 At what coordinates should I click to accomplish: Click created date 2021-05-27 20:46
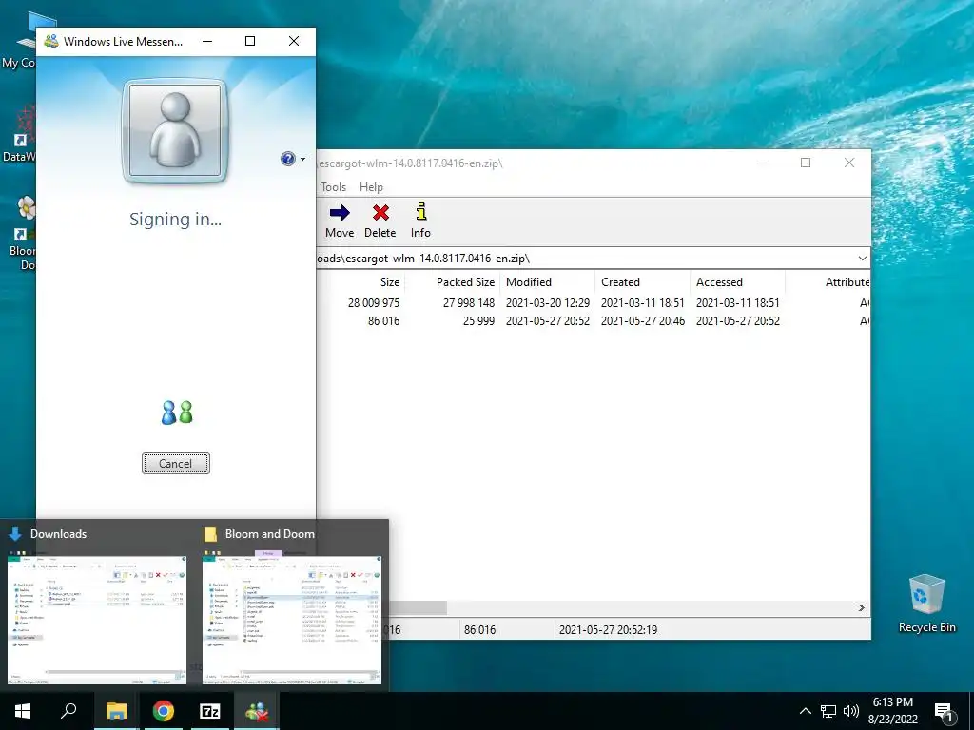(x=642, y=321)
